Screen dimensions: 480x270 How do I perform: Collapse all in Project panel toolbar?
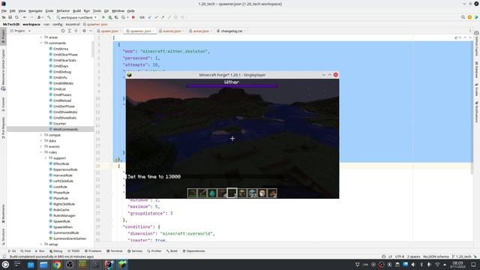(76, 31)
